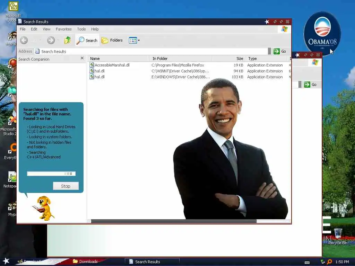Open address dropdown in background window
This screenshot has width=355, height=266.
pos(300,85)
